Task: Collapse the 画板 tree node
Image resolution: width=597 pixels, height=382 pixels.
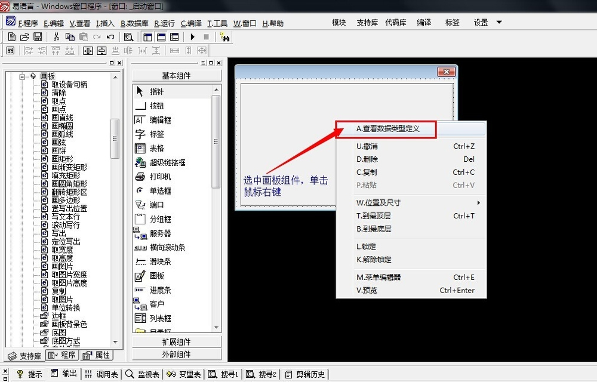Action: point(22,76)
